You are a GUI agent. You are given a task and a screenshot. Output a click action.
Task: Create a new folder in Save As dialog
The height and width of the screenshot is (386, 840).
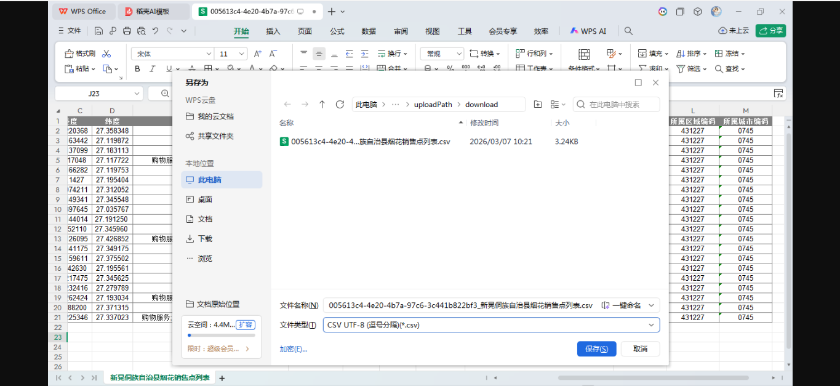538,105
